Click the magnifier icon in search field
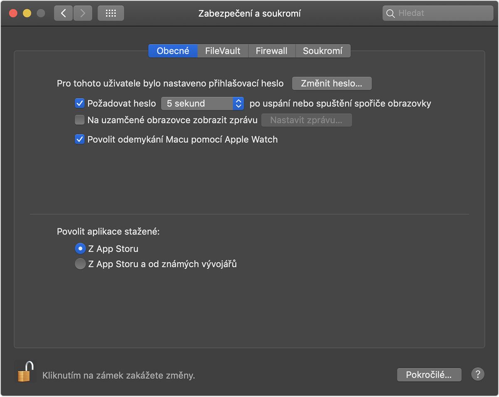Viewport: 499px width, 397px height. click(x=390, y=14)
